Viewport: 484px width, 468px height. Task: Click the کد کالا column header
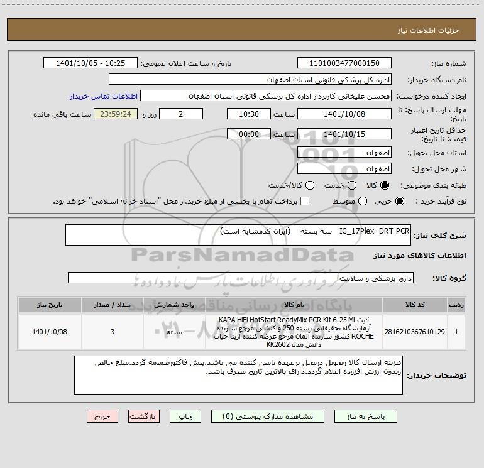tap(415, 305)
